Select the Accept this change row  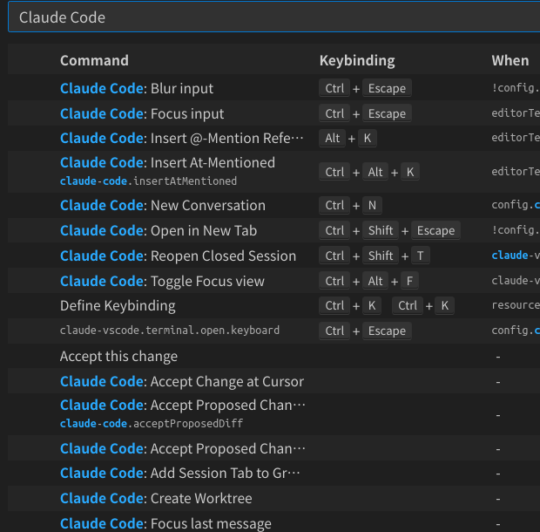coord(273,356)
